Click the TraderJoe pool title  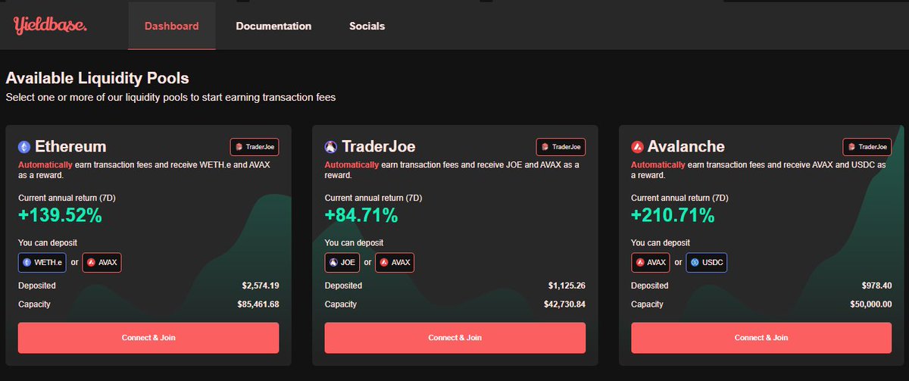(379, 147)
